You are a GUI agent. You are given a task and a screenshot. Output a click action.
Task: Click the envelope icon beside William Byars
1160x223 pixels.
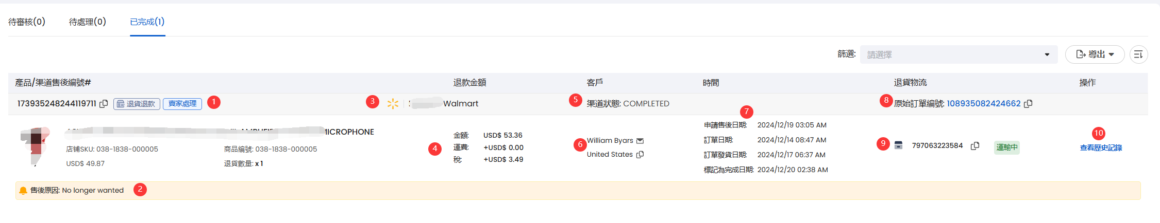[x=640, y=141]
